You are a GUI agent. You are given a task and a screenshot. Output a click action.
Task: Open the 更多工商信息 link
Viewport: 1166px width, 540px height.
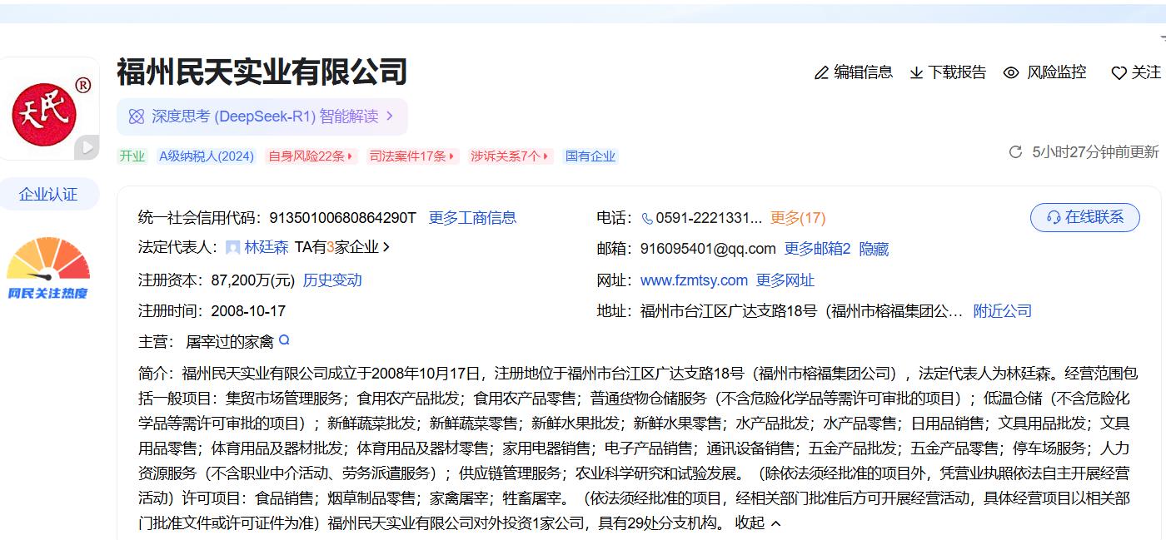pos(472,218)
